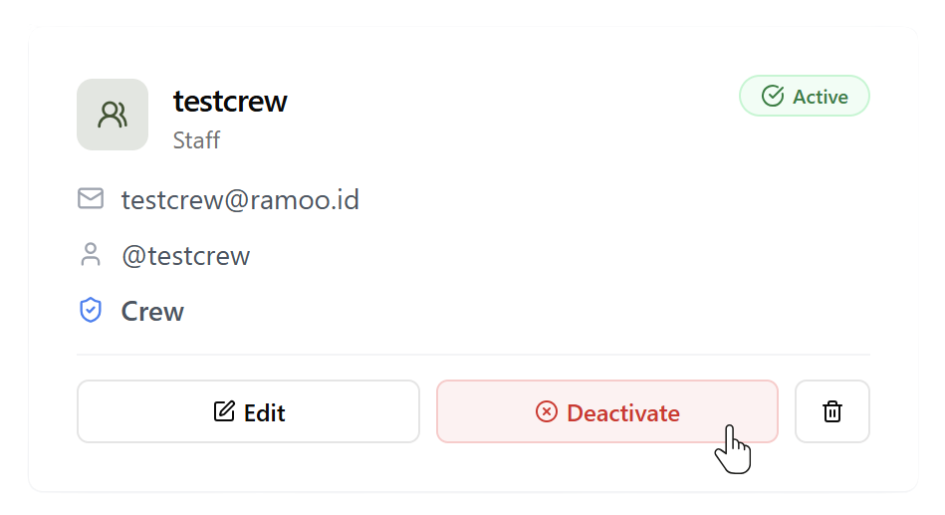945x515 pixels.
Task: Click the Active status badge
Action: tap(804, 96)
